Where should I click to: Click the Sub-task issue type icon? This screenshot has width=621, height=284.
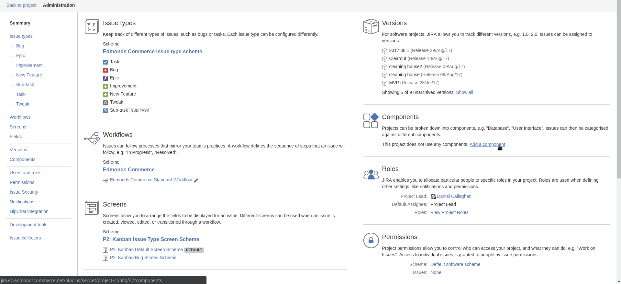pos(105,111)
